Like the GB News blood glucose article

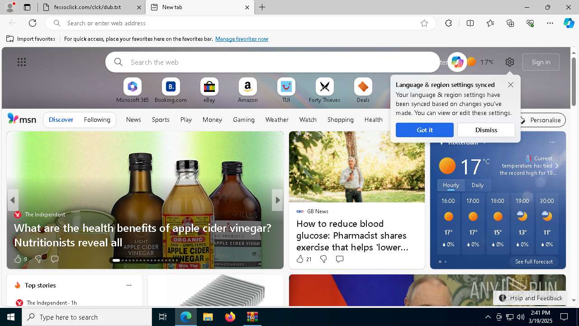pos(300,259)
